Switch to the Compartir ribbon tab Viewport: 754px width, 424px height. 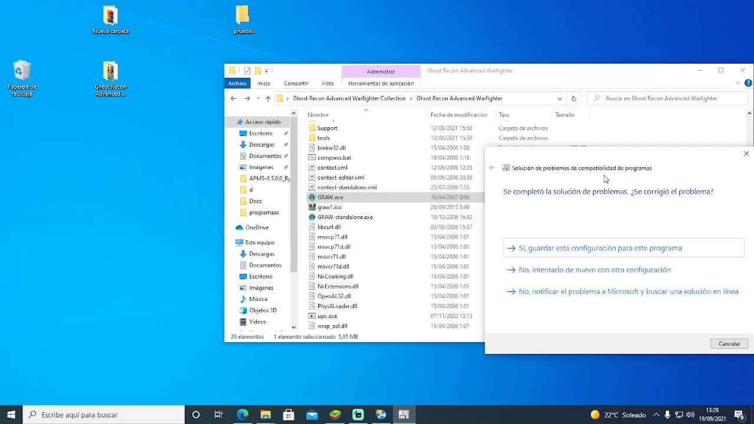point(296,83)
